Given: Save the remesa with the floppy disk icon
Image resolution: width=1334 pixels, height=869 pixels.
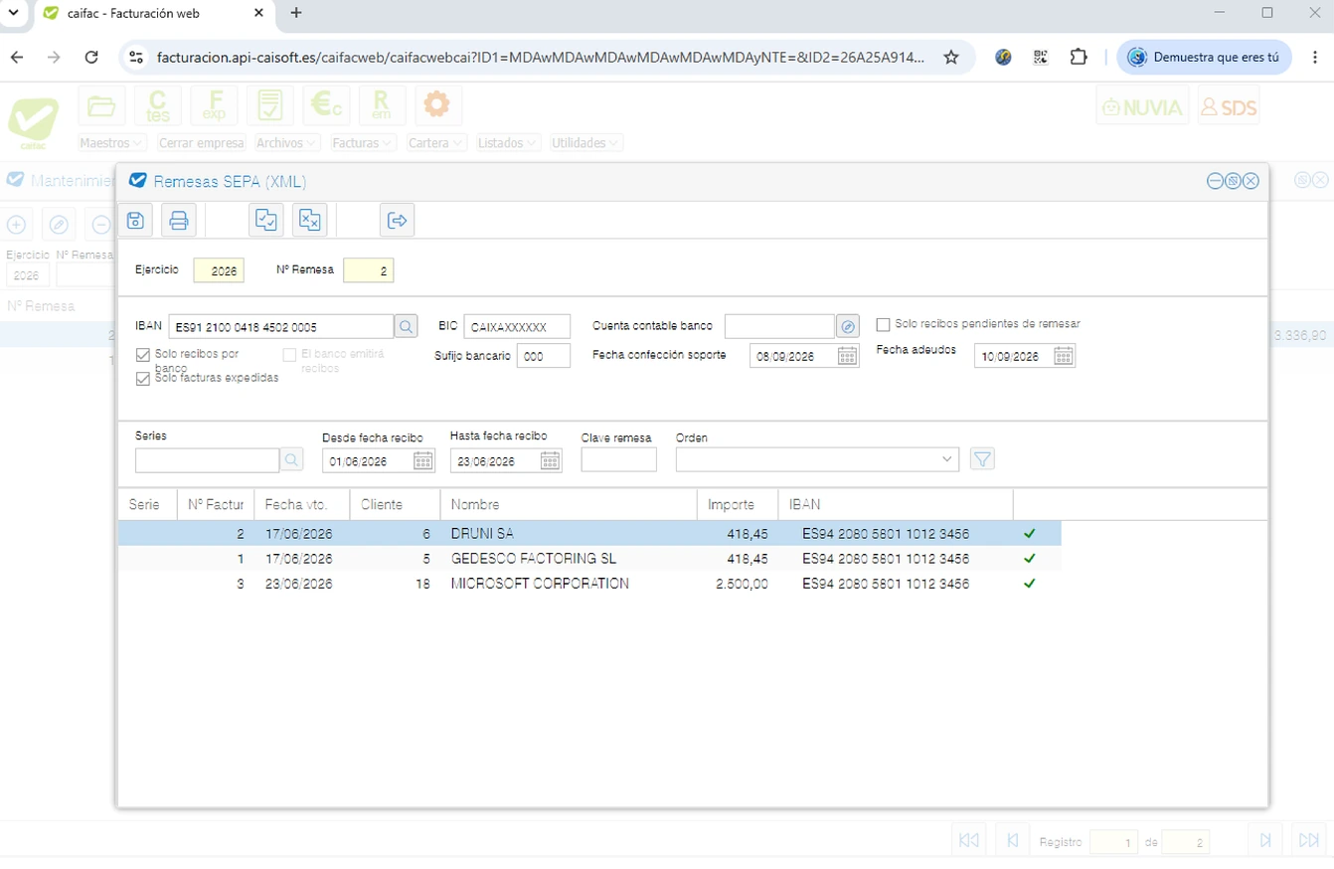Looking at the screenshot, I should 135,221.
